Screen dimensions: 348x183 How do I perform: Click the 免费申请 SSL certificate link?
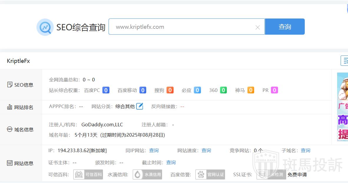click(297, 174)
